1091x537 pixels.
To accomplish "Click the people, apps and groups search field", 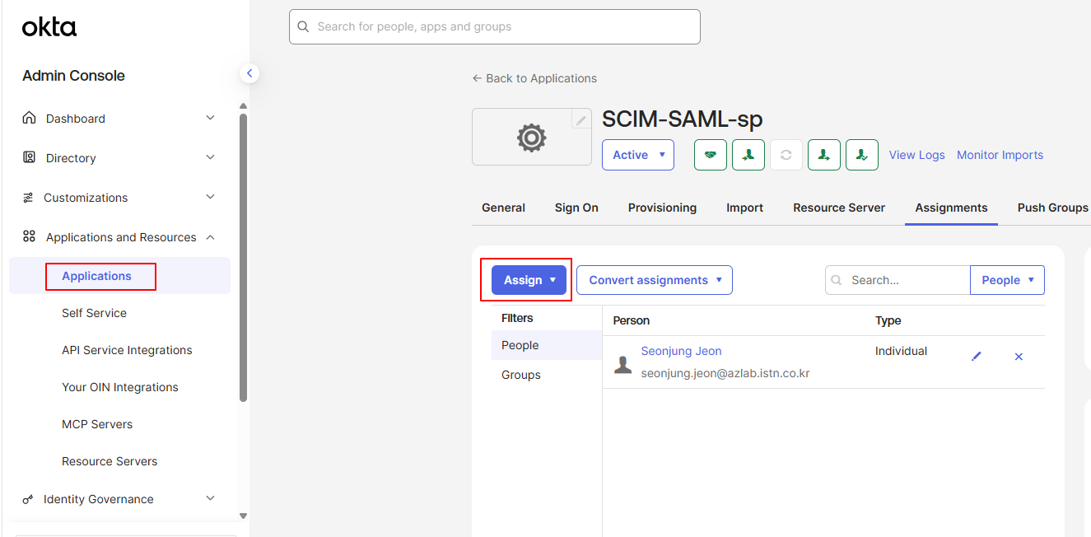I will click(495, 26).
